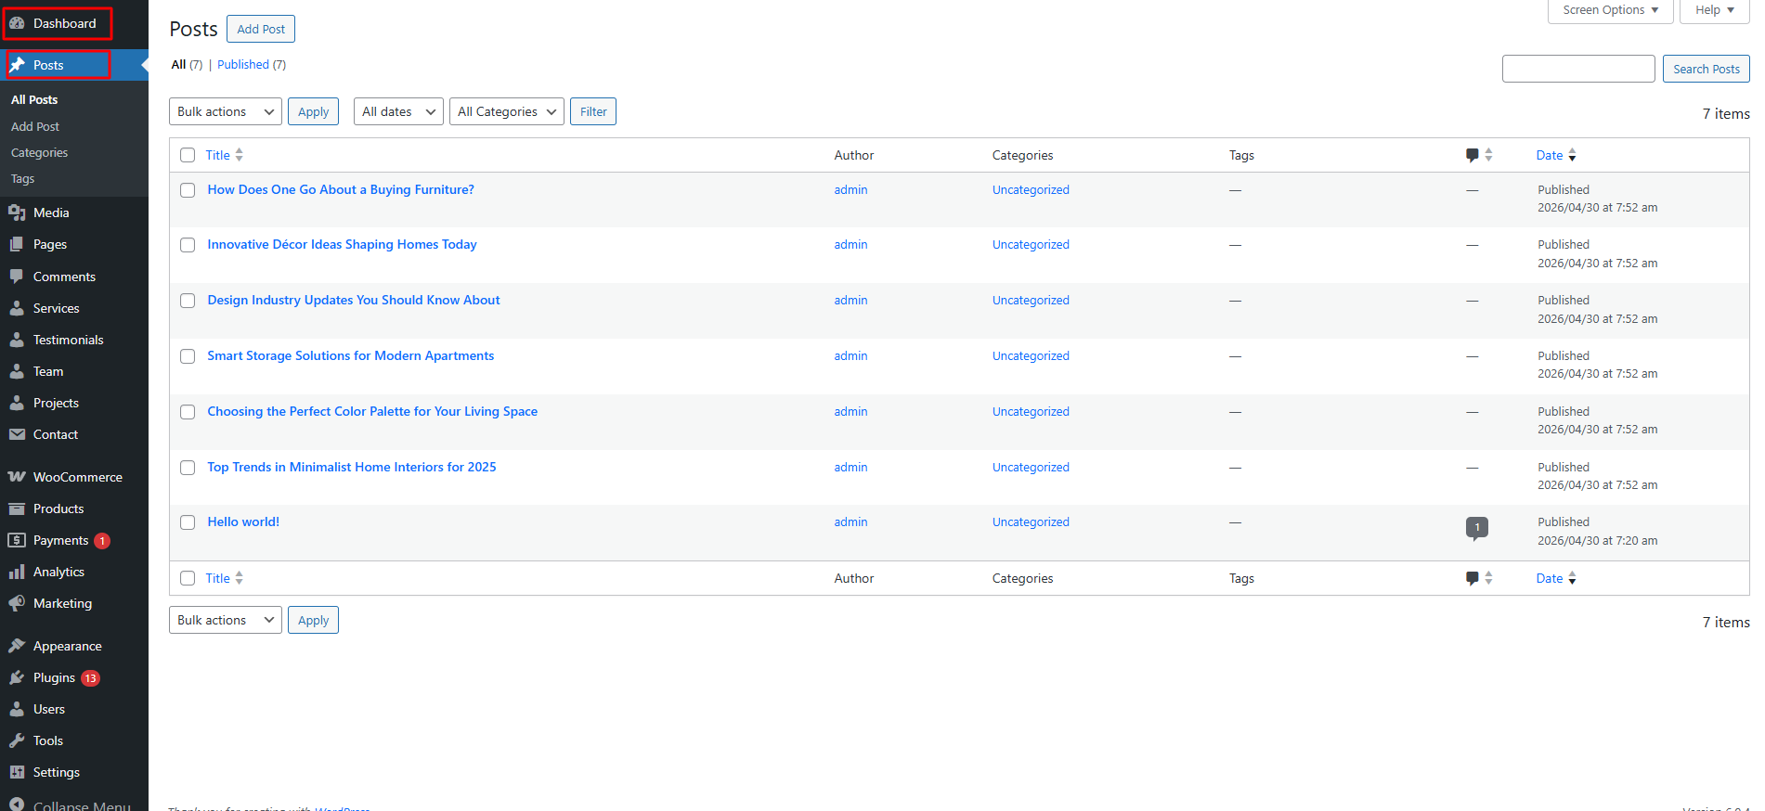Click the WooCommerce logo icon
This screenshot has width=1765, height=811.
click(x=17, y=477)
